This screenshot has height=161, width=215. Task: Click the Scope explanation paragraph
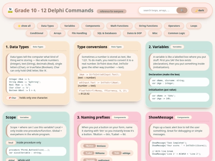36,131
